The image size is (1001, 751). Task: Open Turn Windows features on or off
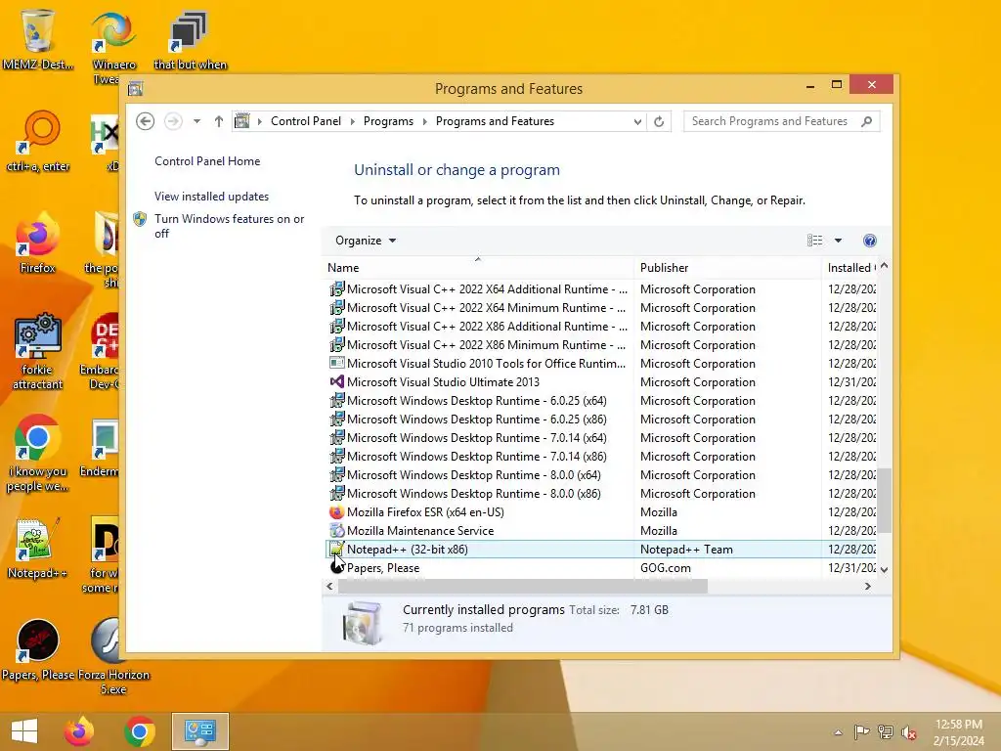(x=229, y=226)
